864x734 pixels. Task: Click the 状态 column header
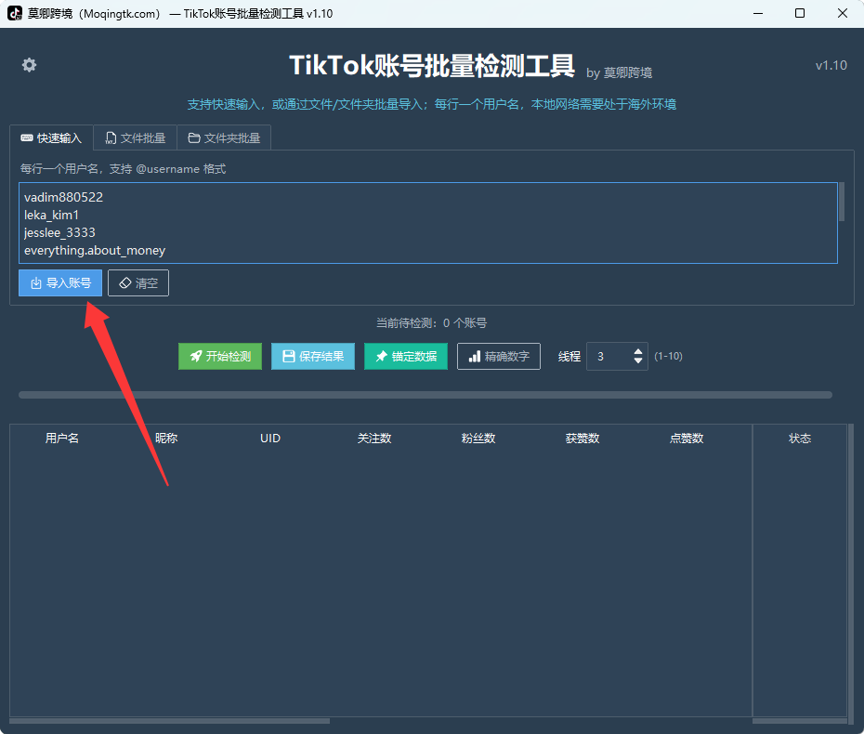[x=800, y=439]
